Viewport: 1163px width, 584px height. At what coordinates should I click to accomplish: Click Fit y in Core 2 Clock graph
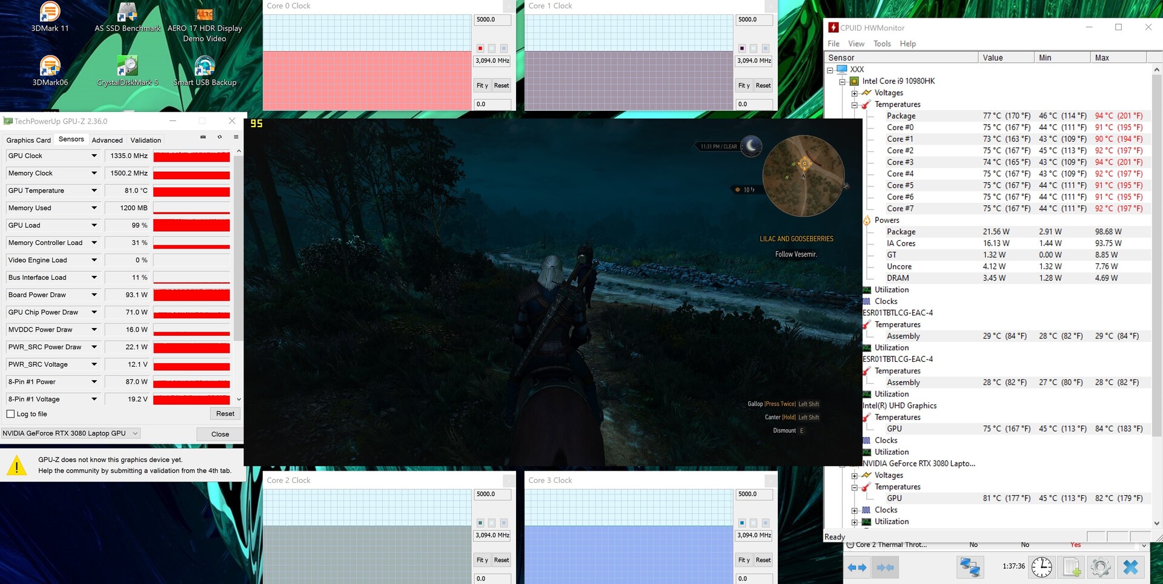[482, 560]
